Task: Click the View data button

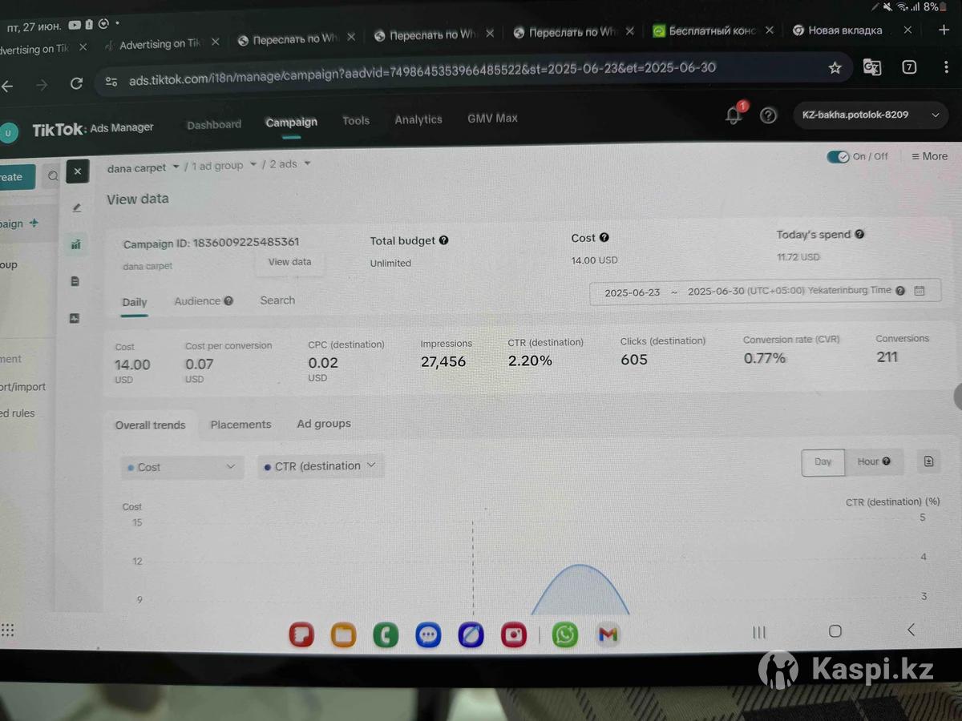Action: (x=289, y=262)
